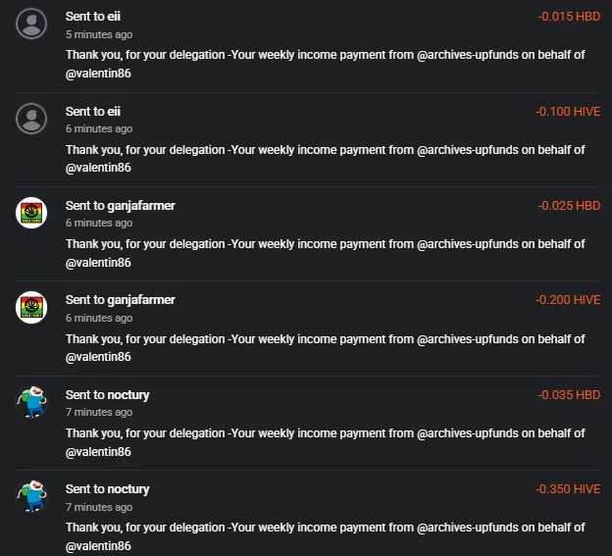Select the -0.025 HBD amount
612x556 pixels.
[569, 206]
